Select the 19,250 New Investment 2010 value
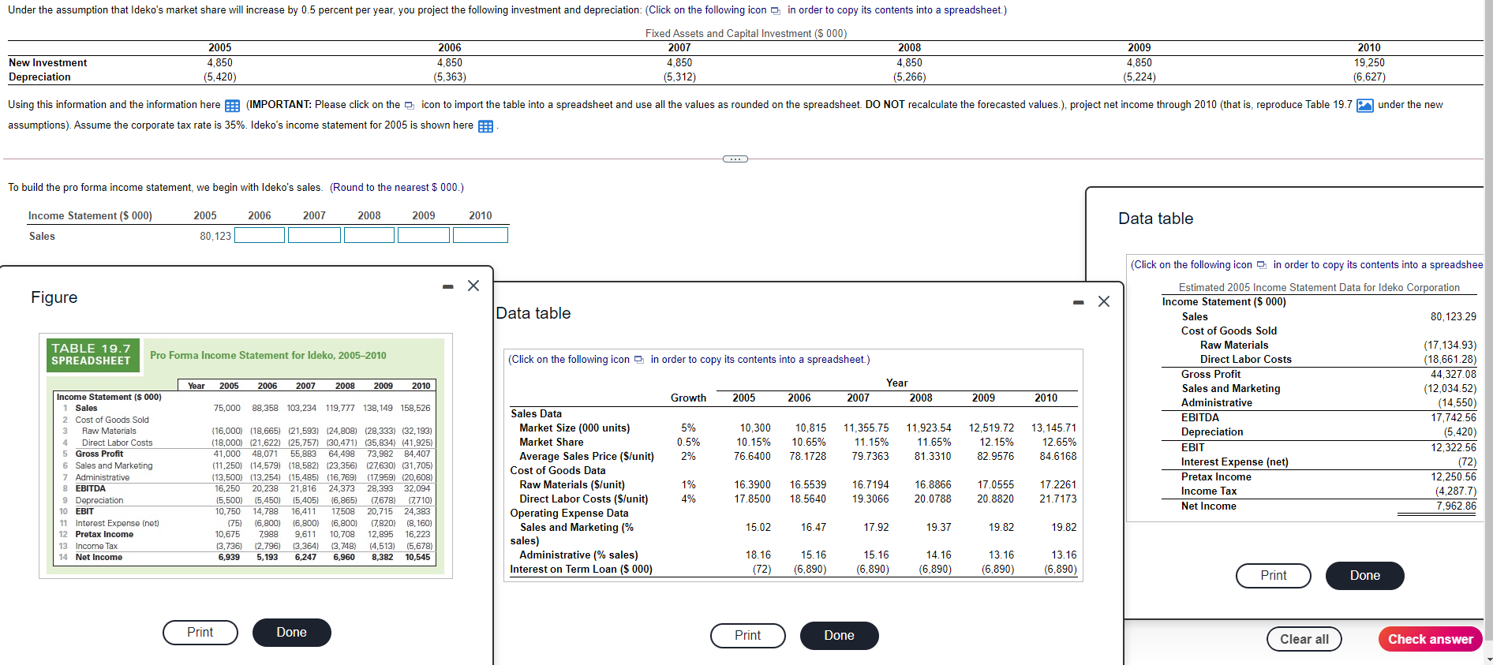The width and height of the screenshot is (1493, 665). coord(1369,62)
